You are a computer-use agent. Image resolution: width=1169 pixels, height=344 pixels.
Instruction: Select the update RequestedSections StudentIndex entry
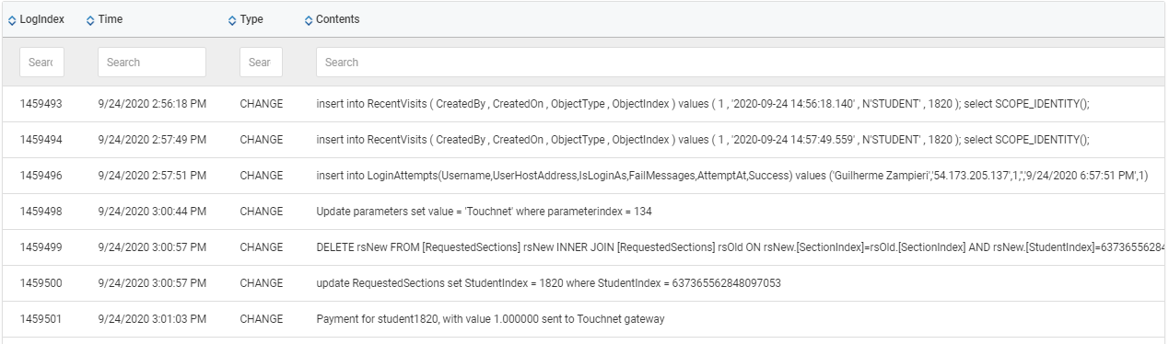[x=548, y=283]
